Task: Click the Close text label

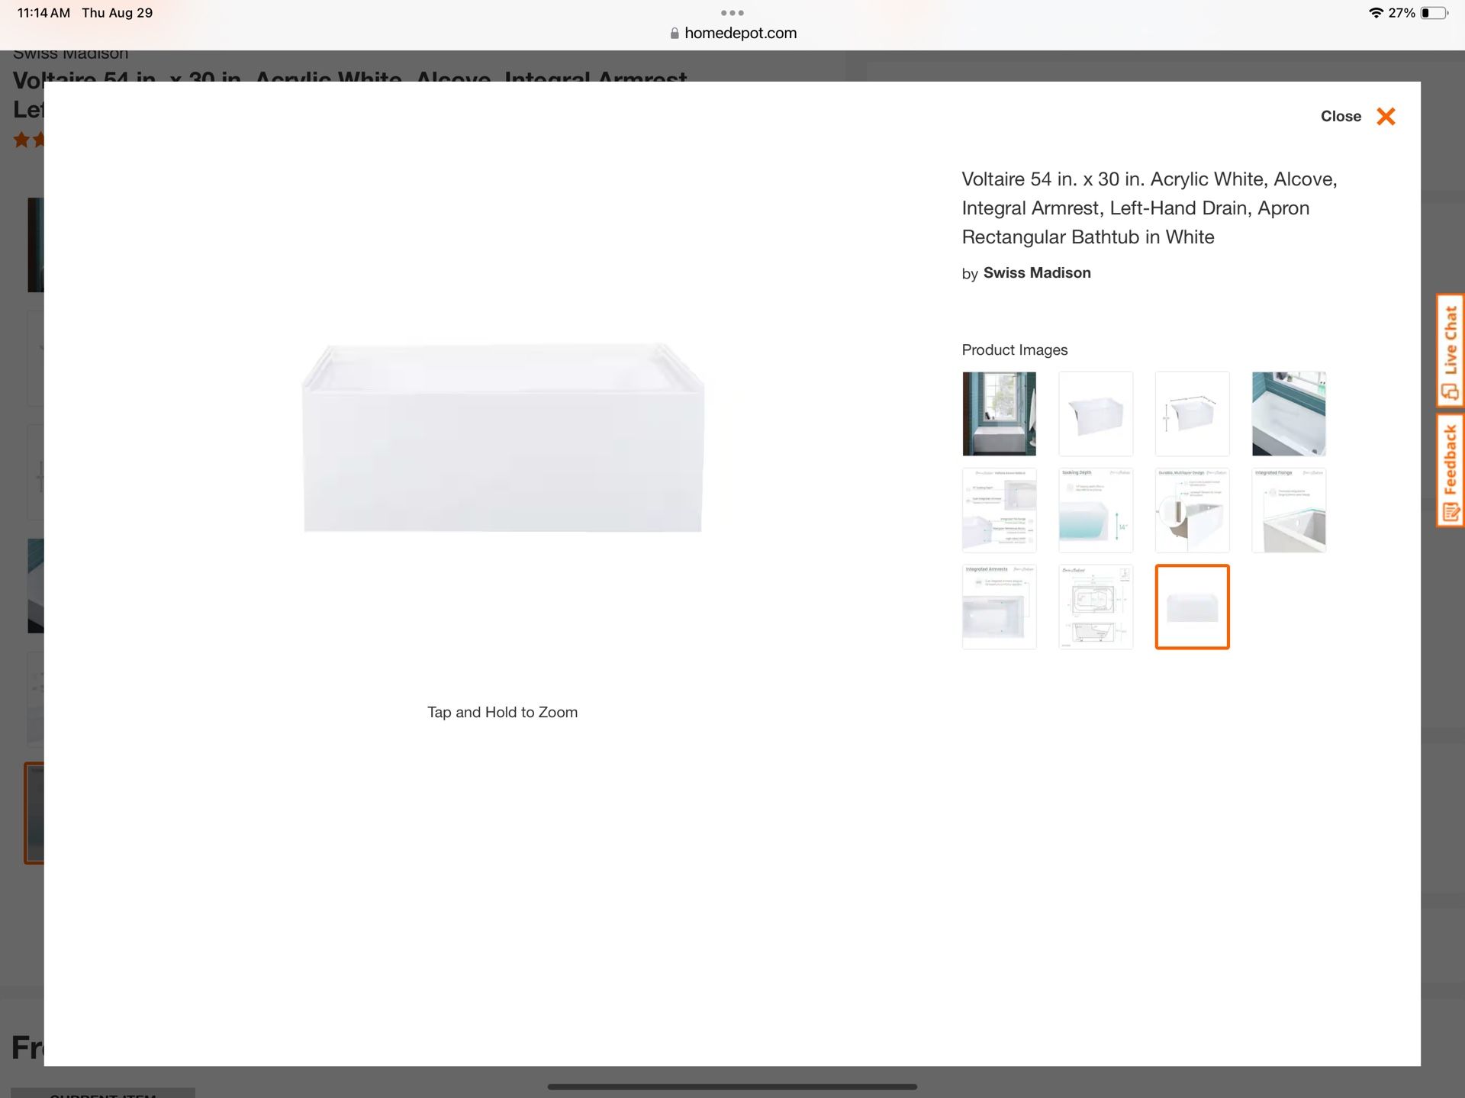Action: 1341,116
